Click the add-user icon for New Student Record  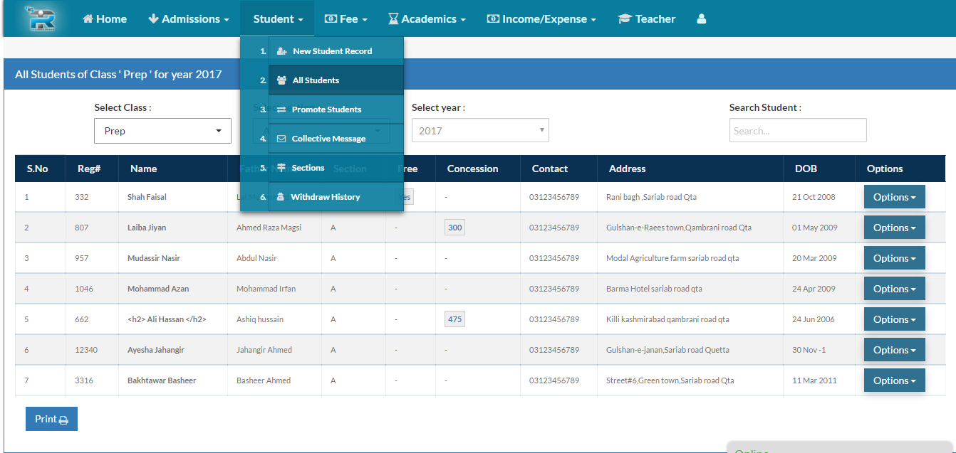[x=282, y=51]
